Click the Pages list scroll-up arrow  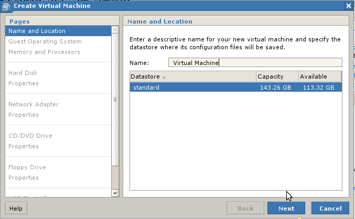[x=115, y=30]
